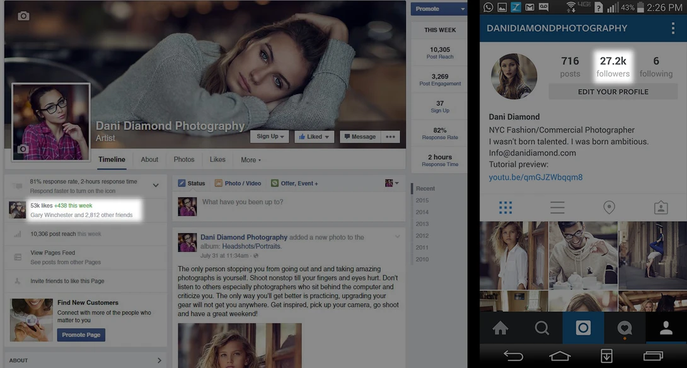This screenshot has height=368, width=687.
Task: Open photos of you tagged icon
Action: [661, 207]
